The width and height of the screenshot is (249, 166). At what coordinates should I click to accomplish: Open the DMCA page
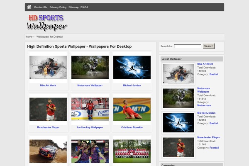coord(84,7)
